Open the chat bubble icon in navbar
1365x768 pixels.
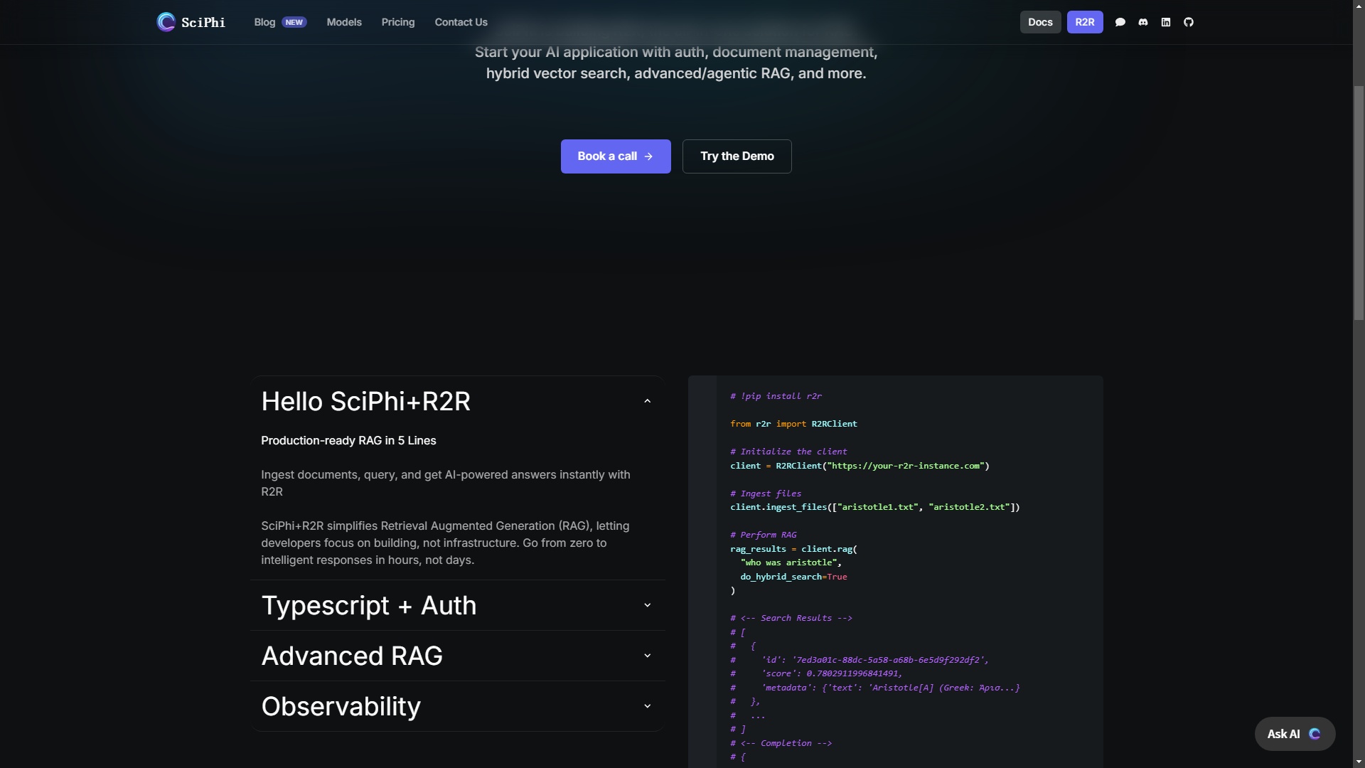1120,22
